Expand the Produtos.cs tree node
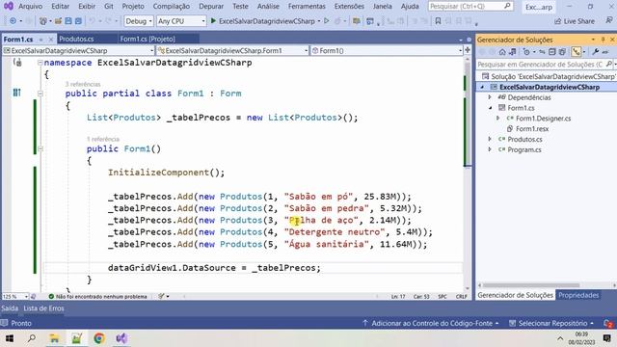The image size is (617, 347). coord(490,139)
